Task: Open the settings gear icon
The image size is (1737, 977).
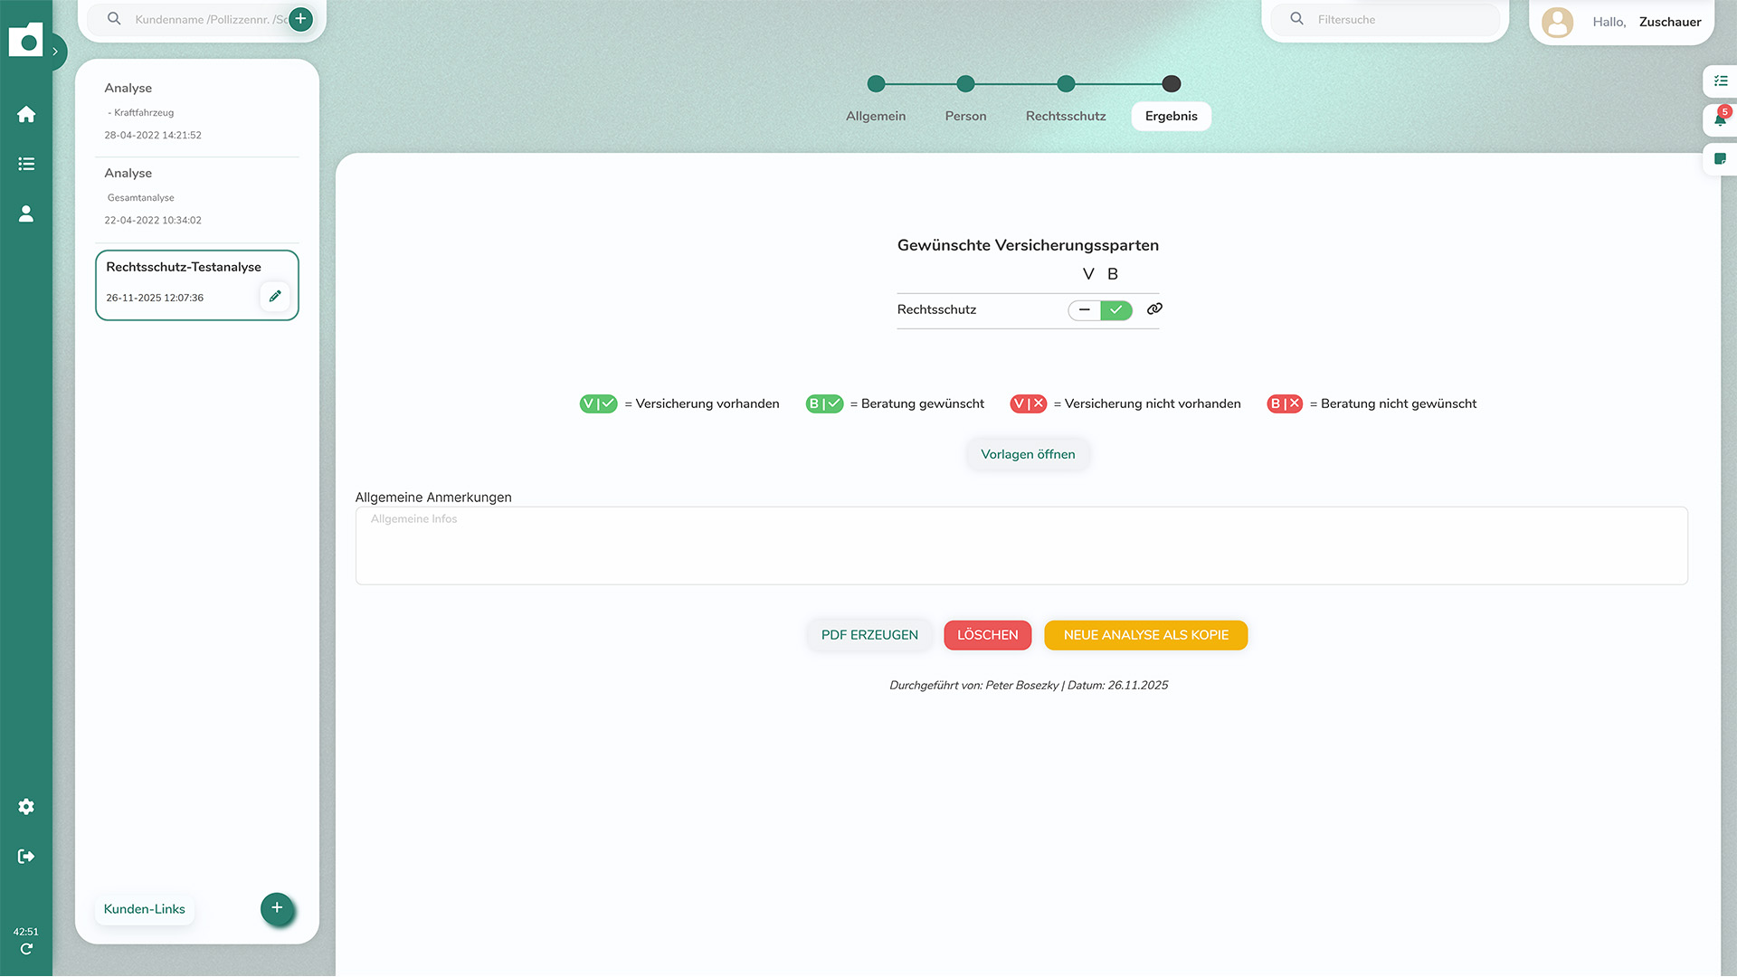Action: [x=26, y=806]
